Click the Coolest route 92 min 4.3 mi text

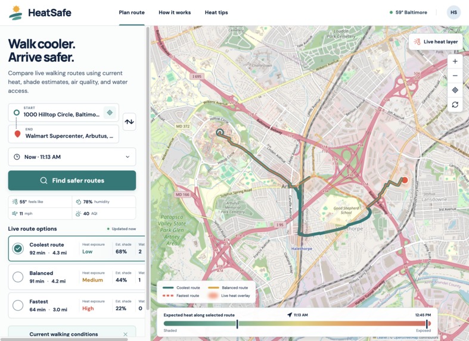point(48,252)
